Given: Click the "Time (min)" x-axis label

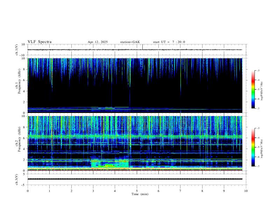Looking at the screenshot, I should (x=140, y=194).
